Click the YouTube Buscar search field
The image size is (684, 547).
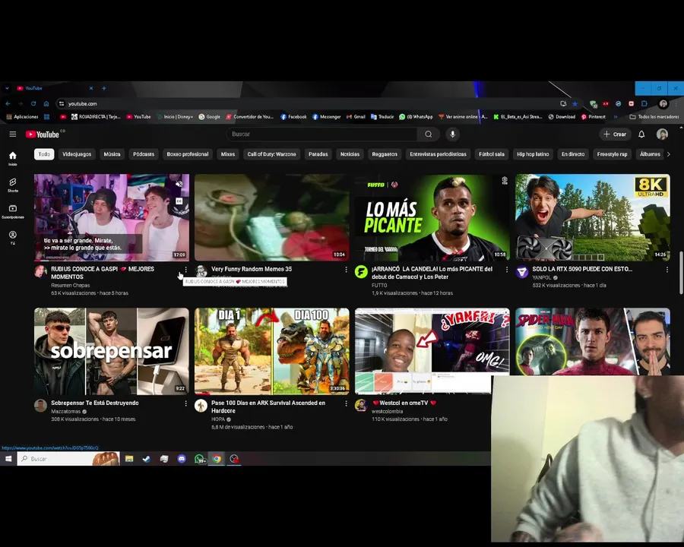pyautogui.click(x=321, y=134)
